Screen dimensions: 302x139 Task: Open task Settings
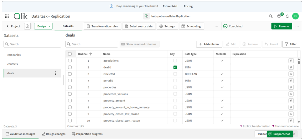tap(168, 26)
